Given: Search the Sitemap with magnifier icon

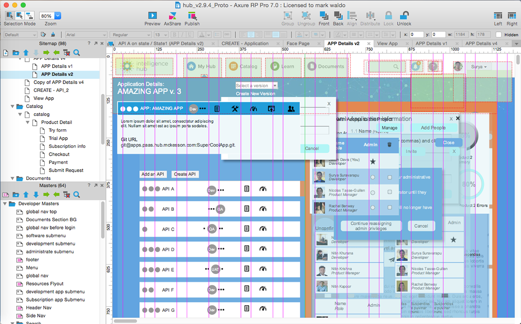Looking at the screenshot, I should point(77,53).
